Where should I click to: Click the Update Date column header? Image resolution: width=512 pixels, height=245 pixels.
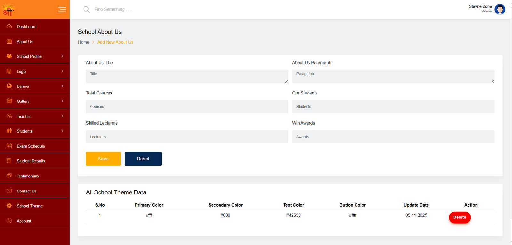[416, 205]
